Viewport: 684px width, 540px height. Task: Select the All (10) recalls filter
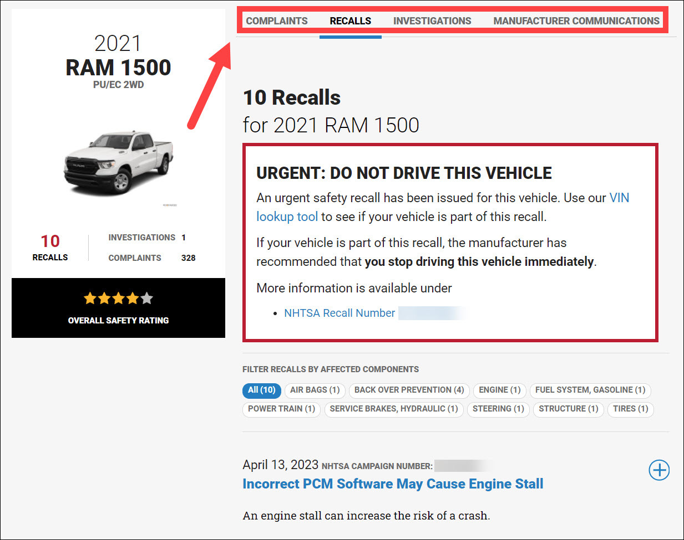261,390
